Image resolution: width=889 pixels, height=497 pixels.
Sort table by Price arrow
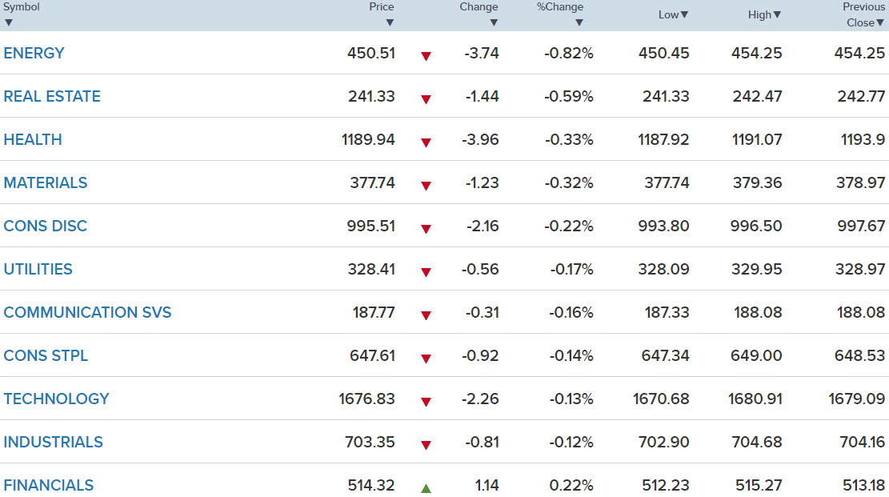[x=390, y=22]
